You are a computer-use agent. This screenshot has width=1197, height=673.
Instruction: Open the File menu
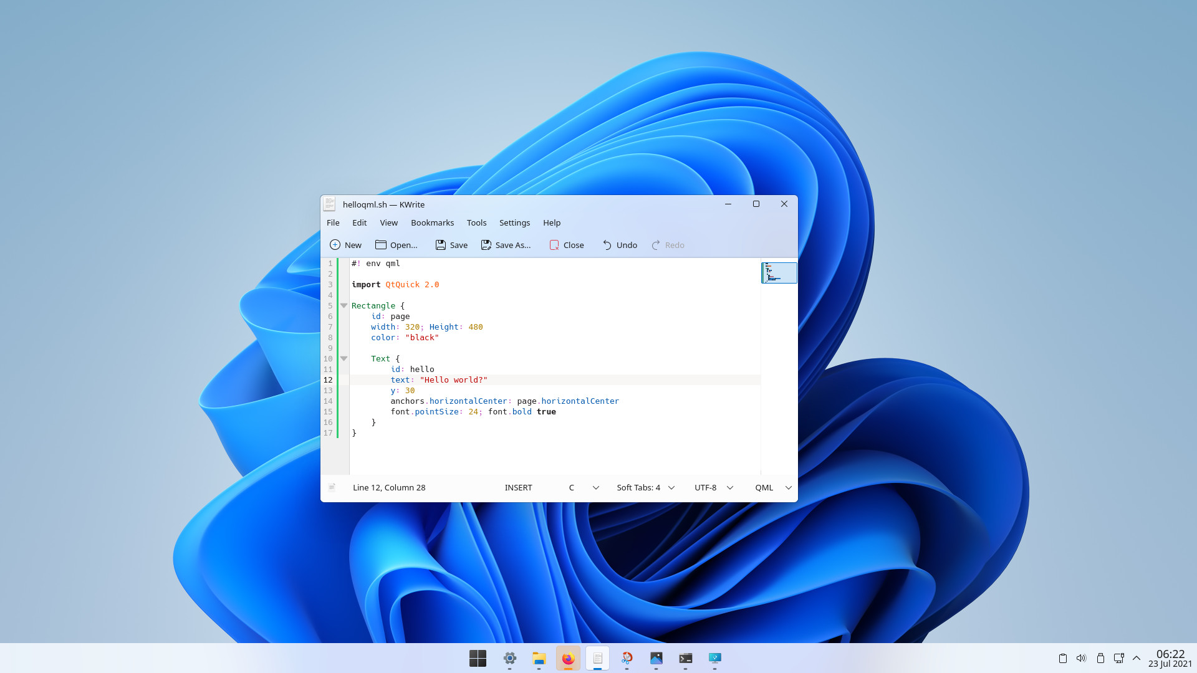point(333,222)
